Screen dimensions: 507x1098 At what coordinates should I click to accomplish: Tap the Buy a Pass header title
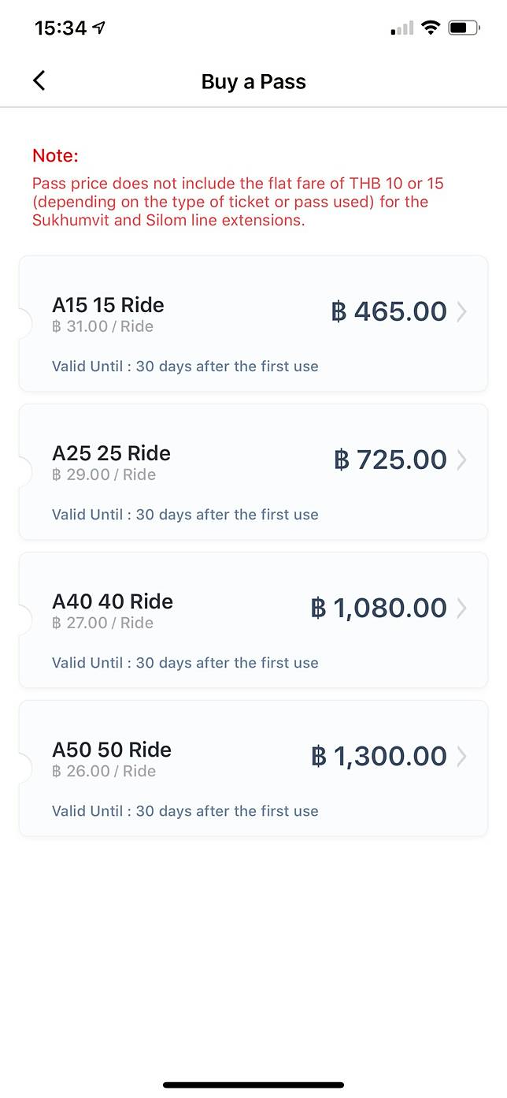[x=253, y=81]
